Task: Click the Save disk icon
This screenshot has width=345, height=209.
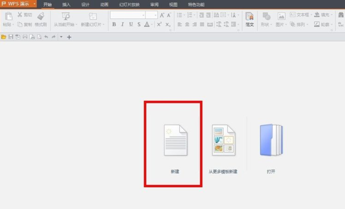Action: (x=11, y=37)
